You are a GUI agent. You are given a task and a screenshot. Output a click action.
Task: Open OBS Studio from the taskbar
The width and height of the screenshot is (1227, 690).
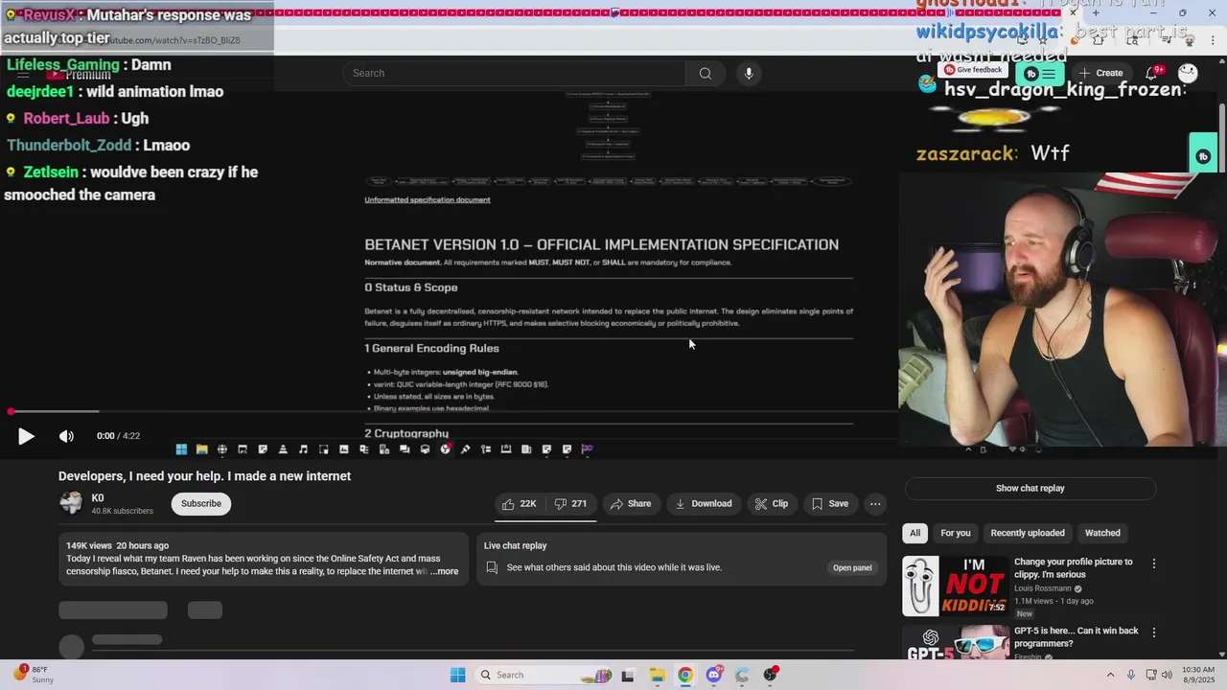pos(771,675)
